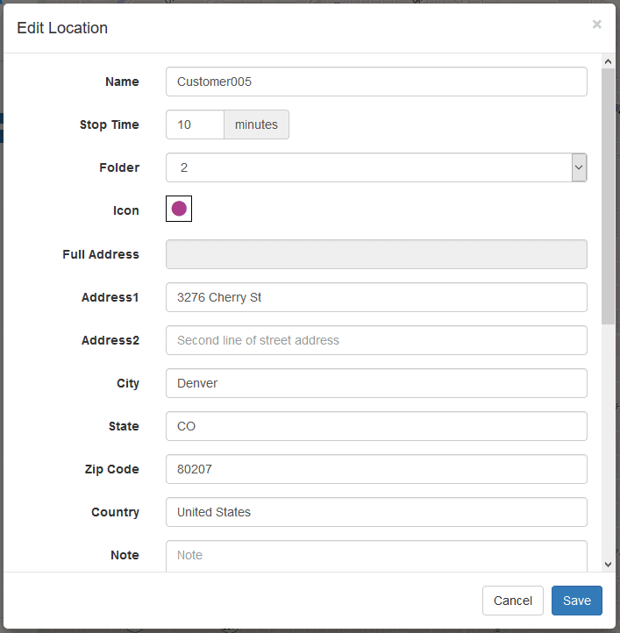Click the City field showing Denver

tap(376, 383)
